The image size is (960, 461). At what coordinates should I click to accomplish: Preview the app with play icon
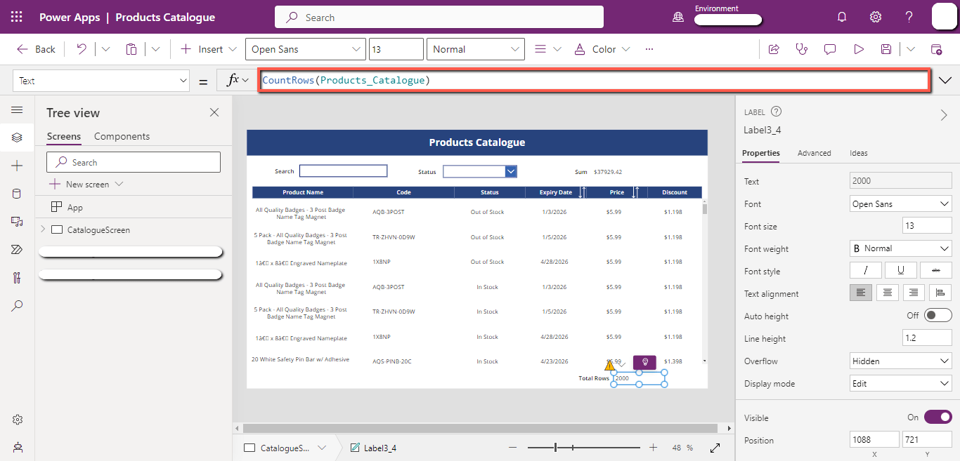pyautogui.click(x=858, y=49)
